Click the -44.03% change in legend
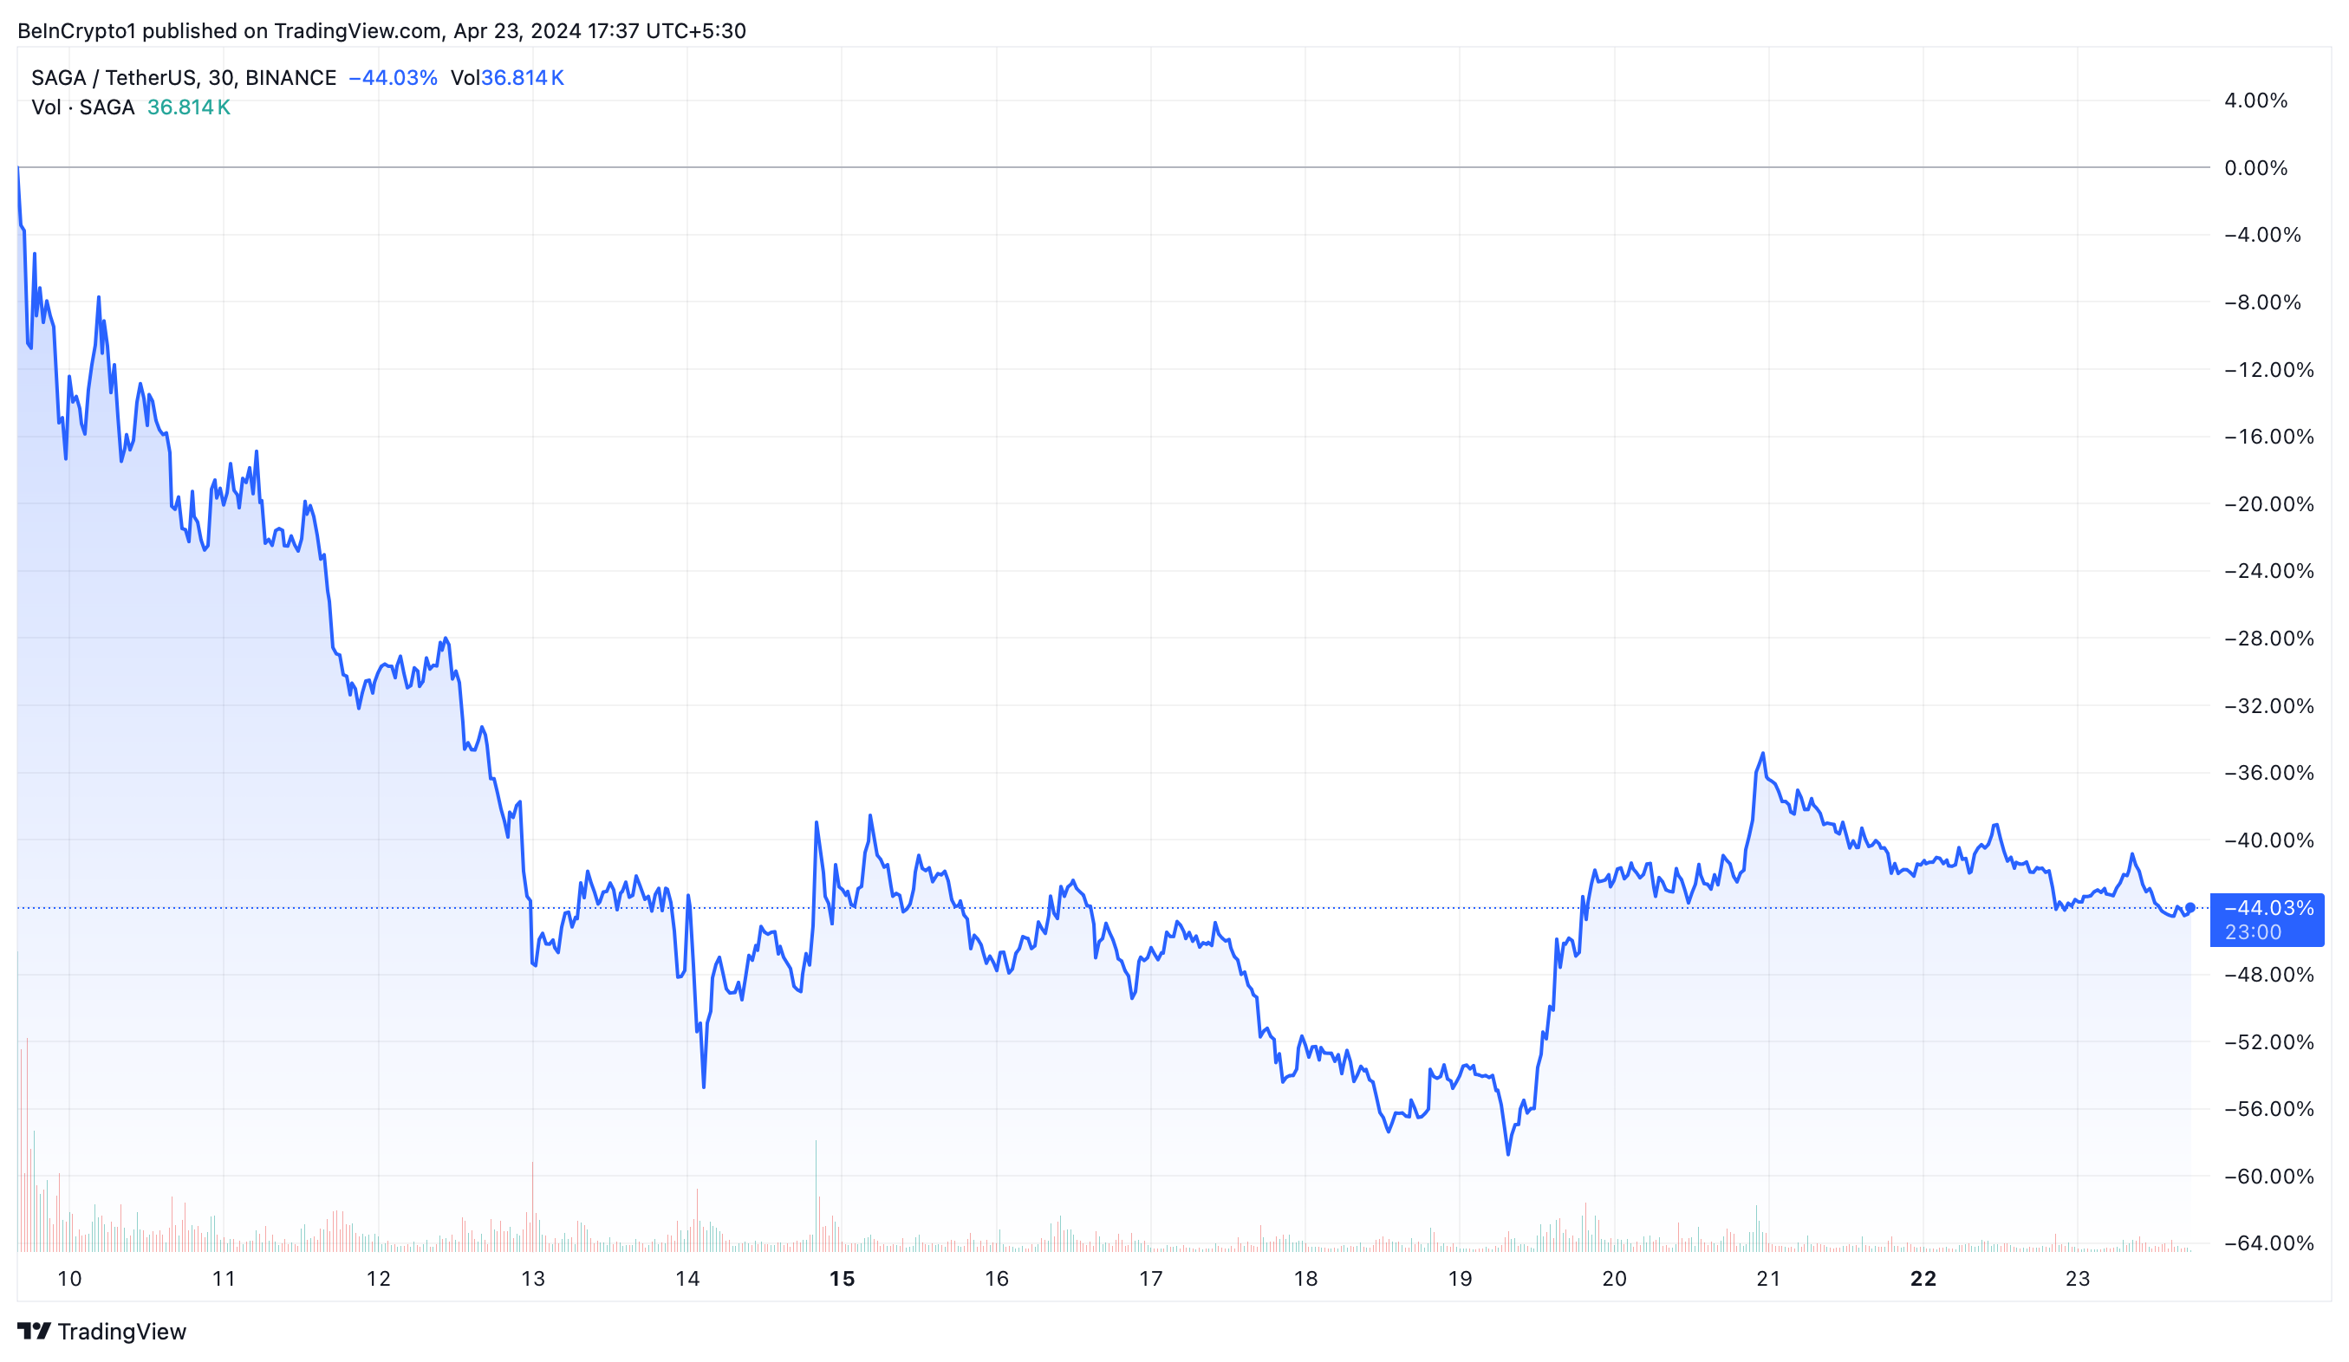The width and height of the screenshot is (2349, 1362). tap(393, 78)
